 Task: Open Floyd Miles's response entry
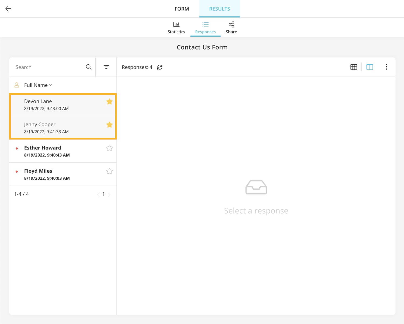(54, 174)
